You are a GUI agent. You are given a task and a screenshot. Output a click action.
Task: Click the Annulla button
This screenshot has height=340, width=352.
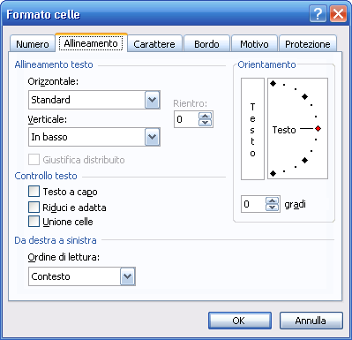click(x=311, y=321)
